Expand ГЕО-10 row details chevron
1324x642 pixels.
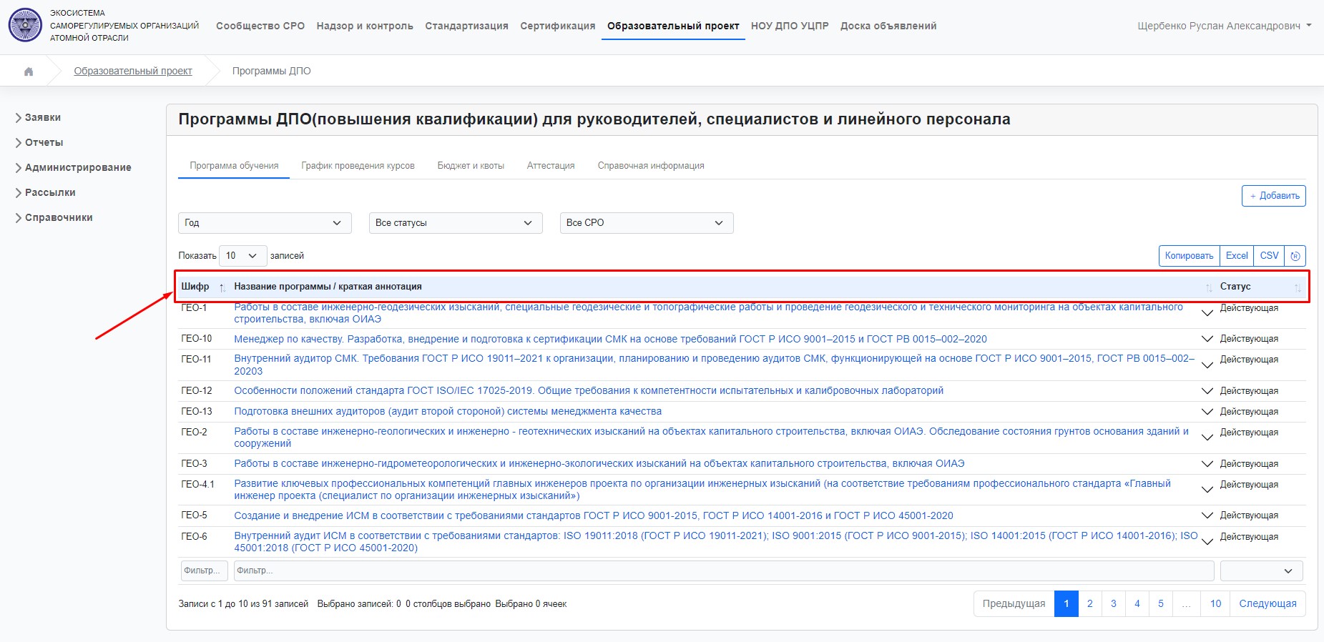(x=1207, y=339)
